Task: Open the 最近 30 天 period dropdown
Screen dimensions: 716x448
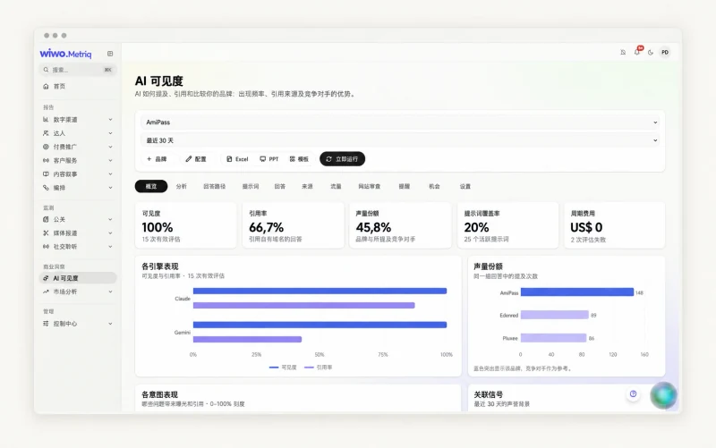Action: pos(400,140)
